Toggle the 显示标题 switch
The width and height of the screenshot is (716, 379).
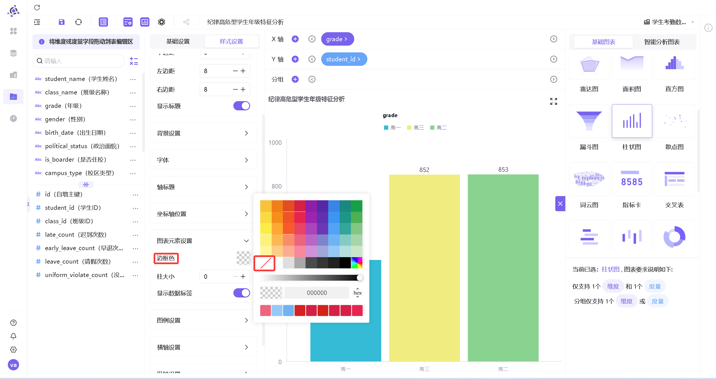[x=242, y=106]
